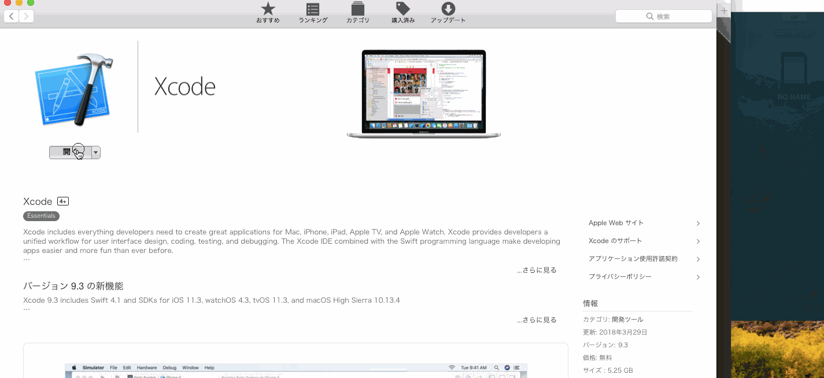The width and height of the screenshot is (824, 378).
Task: Click the '更新: 2018年3月29日' info line
Action: click(x=615, y=332)
